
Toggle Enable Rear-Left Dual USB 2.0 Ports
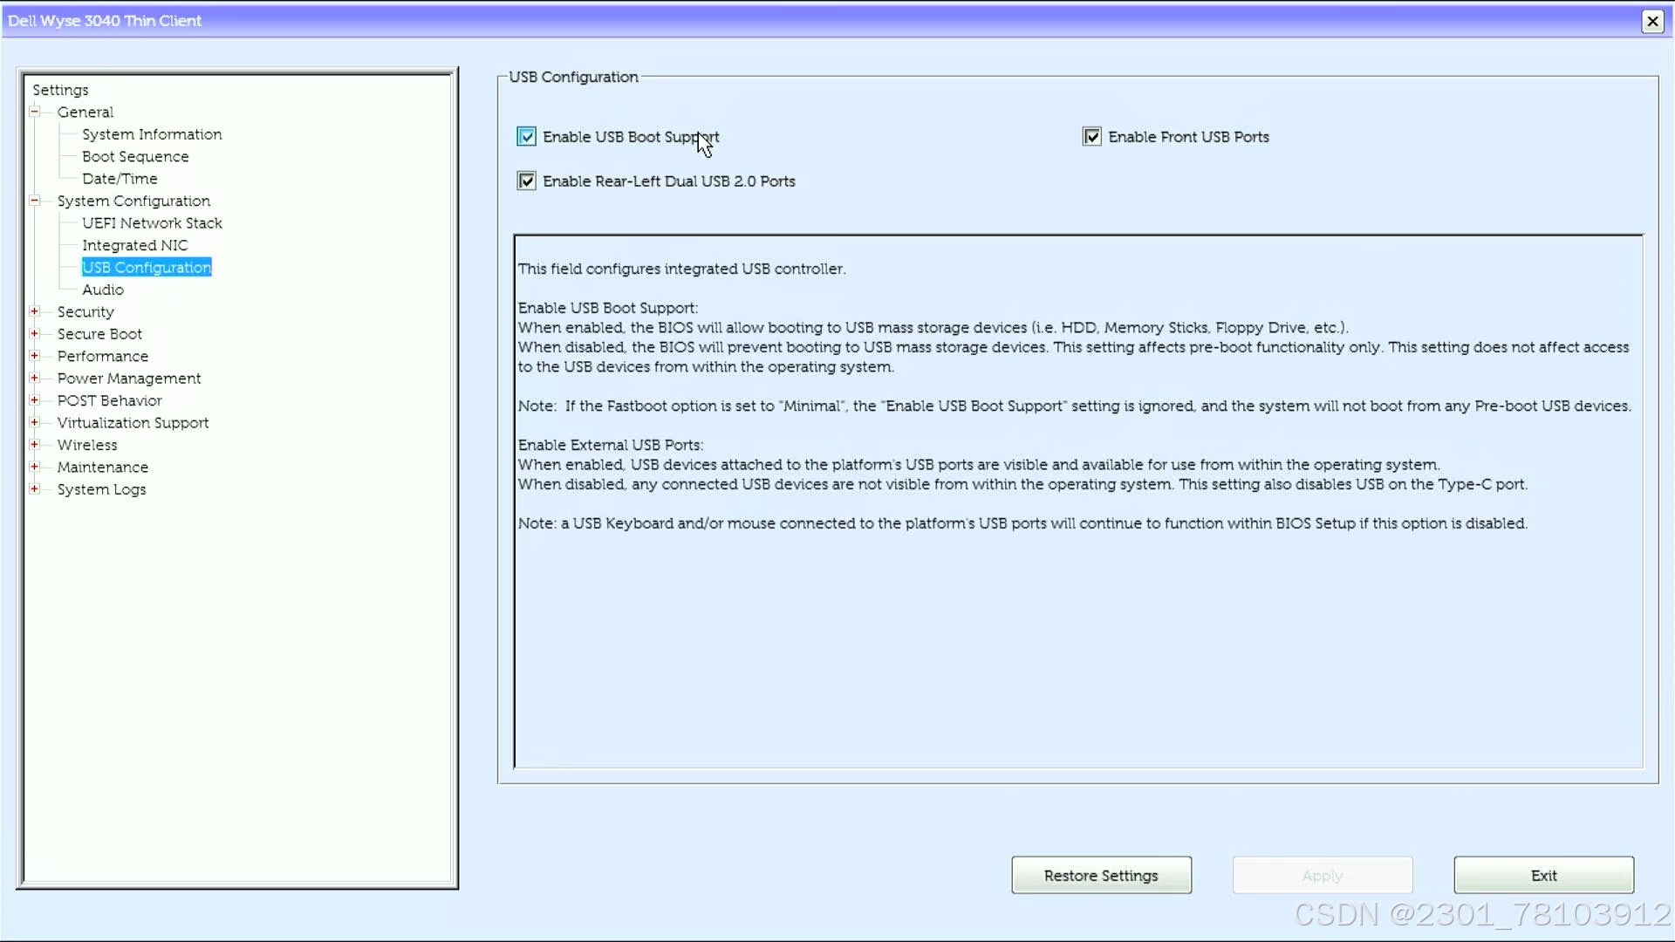tap(526, 181)
